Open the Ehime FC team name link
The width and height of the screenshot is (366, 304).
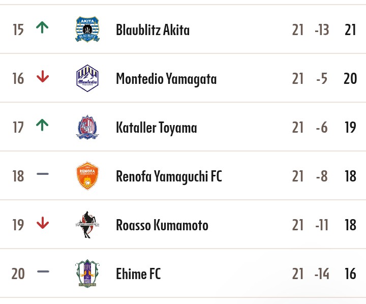click(138, 273)
